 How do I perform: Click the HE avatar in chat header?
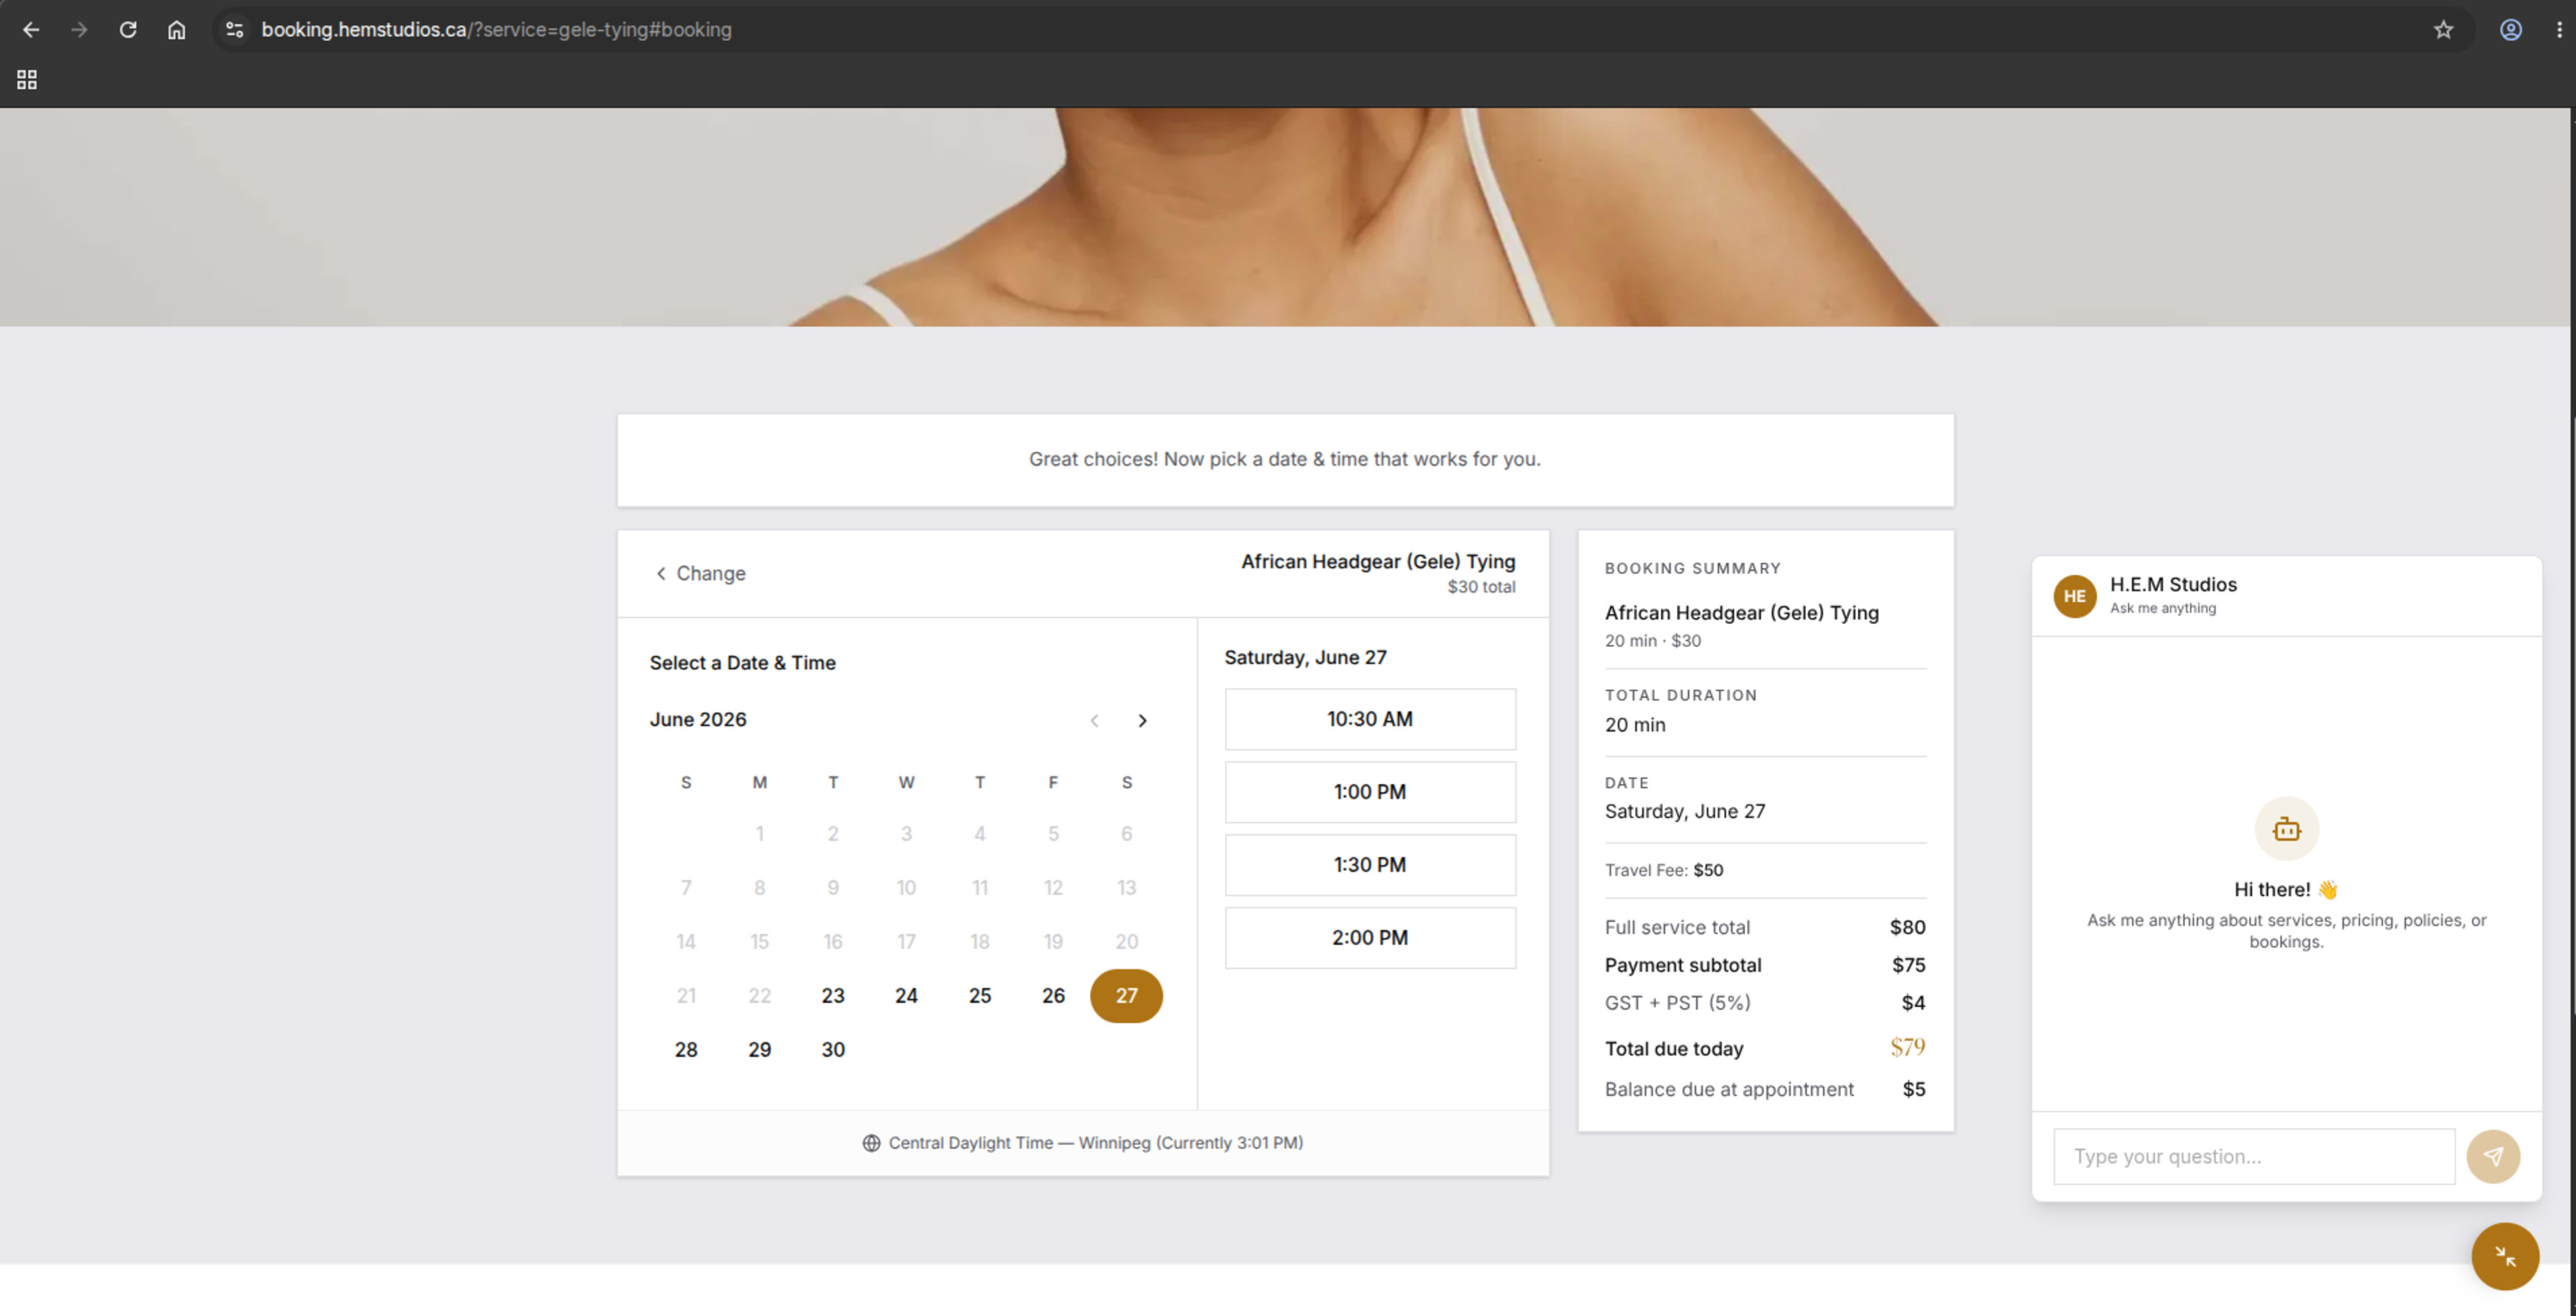(x=2075, y=596)
